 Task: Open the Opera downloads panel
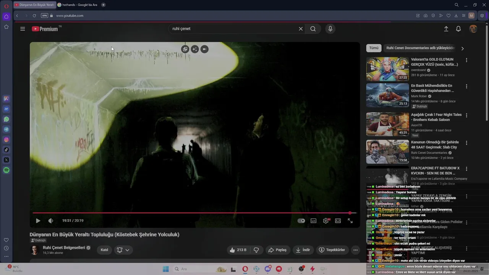pyautogui.click(x=456, y=16)
